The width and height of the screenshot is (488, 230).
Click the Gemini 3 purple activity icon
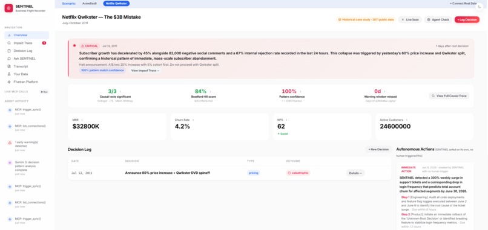(x=10, y=162)
